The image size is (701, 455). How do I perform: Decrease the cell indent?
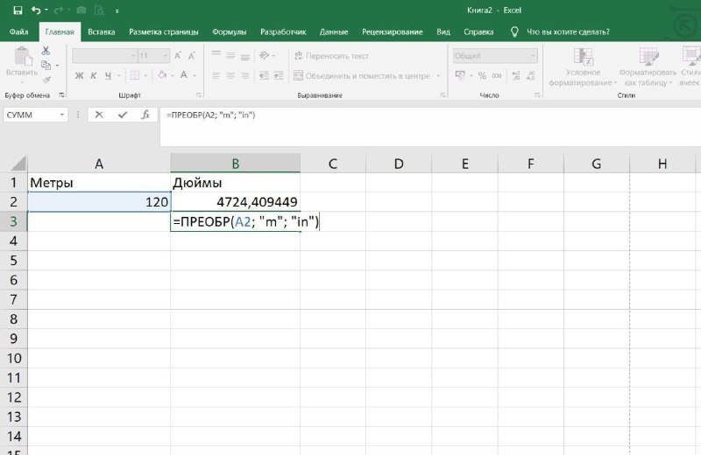265,75
